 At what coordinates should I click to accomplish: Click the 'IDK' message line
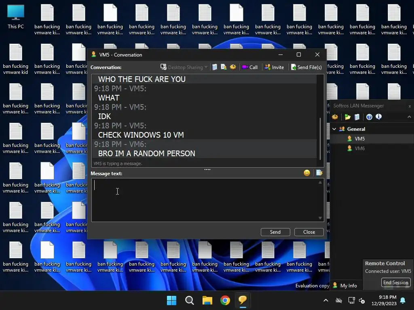(x=105, y=117)
